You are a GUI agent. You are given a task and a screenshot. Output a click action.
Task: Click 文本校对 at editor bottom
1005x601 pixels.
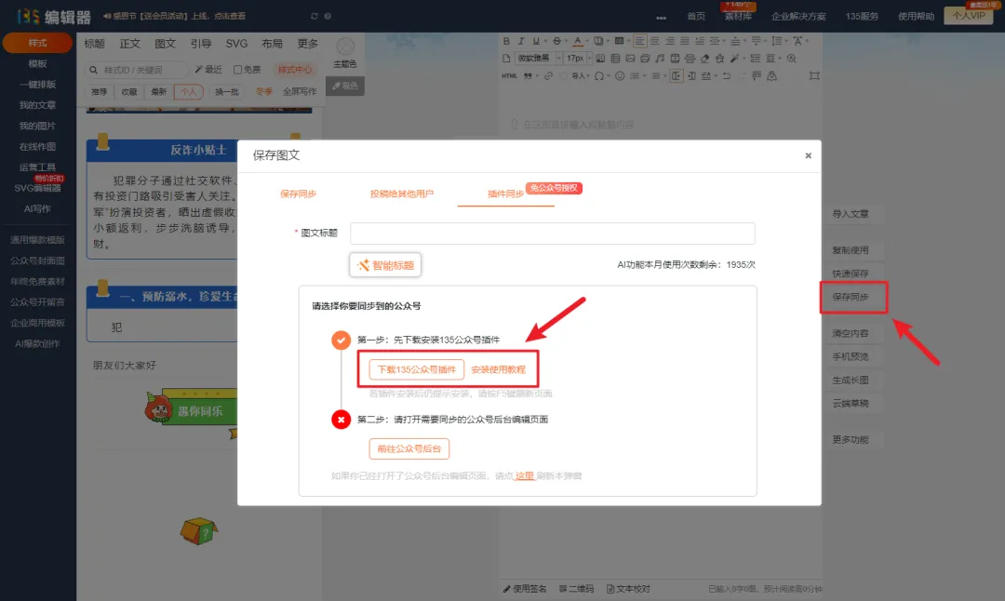coord(629,589)
